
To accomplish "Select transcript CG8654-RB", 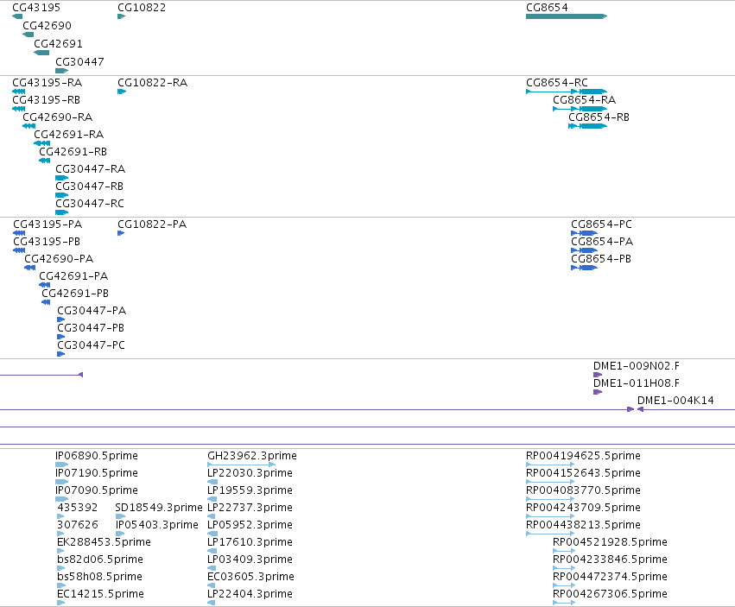I will click(x=599, y=117).
